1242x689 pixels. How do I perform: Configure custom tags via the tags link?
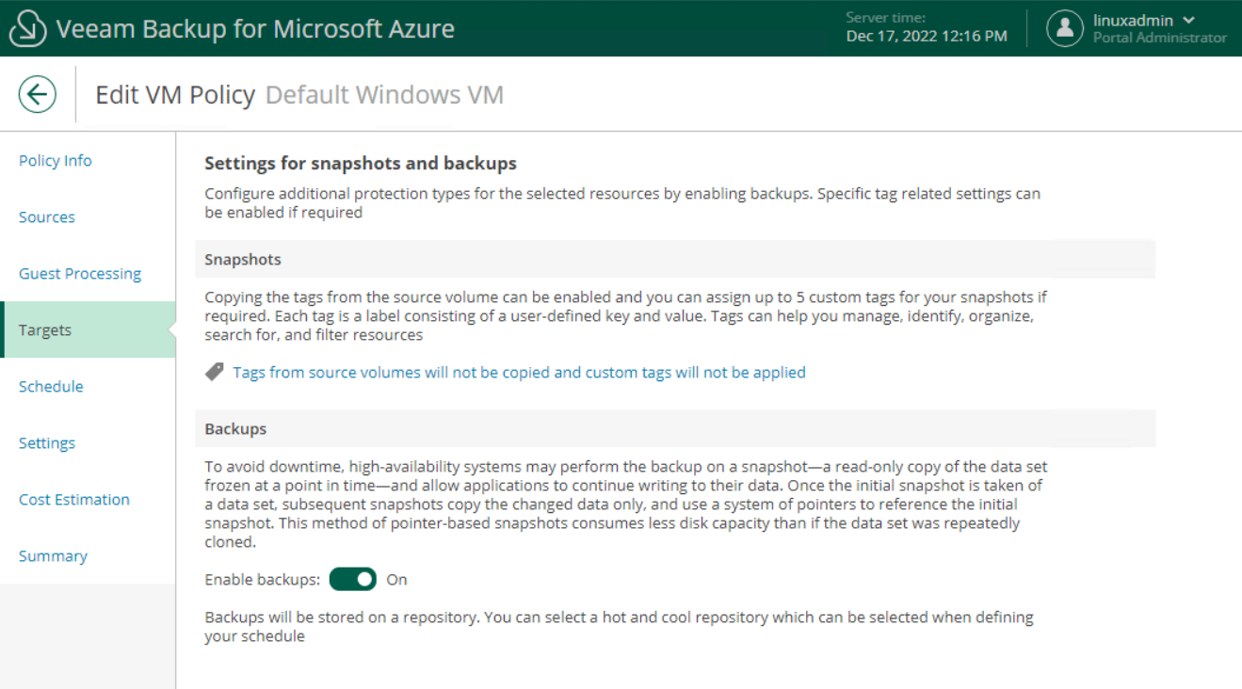518,372
